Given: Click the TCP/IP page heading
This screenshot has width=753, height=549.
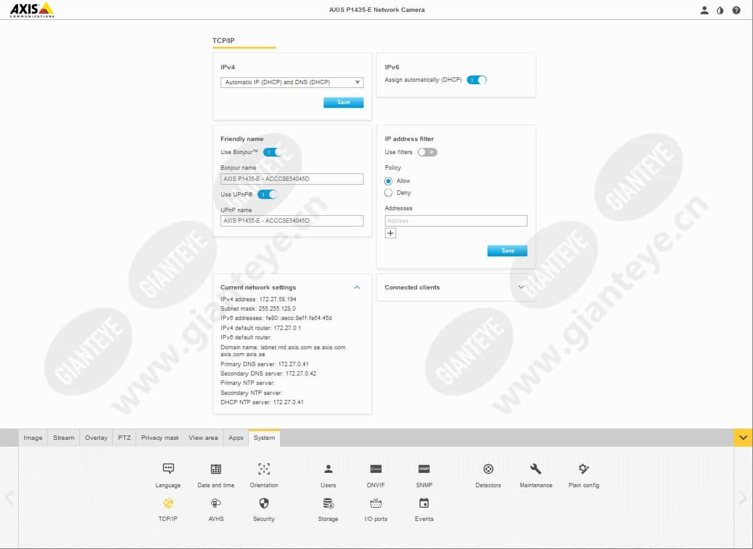Looking at the screenshot, I should click(x=224, y=41).
